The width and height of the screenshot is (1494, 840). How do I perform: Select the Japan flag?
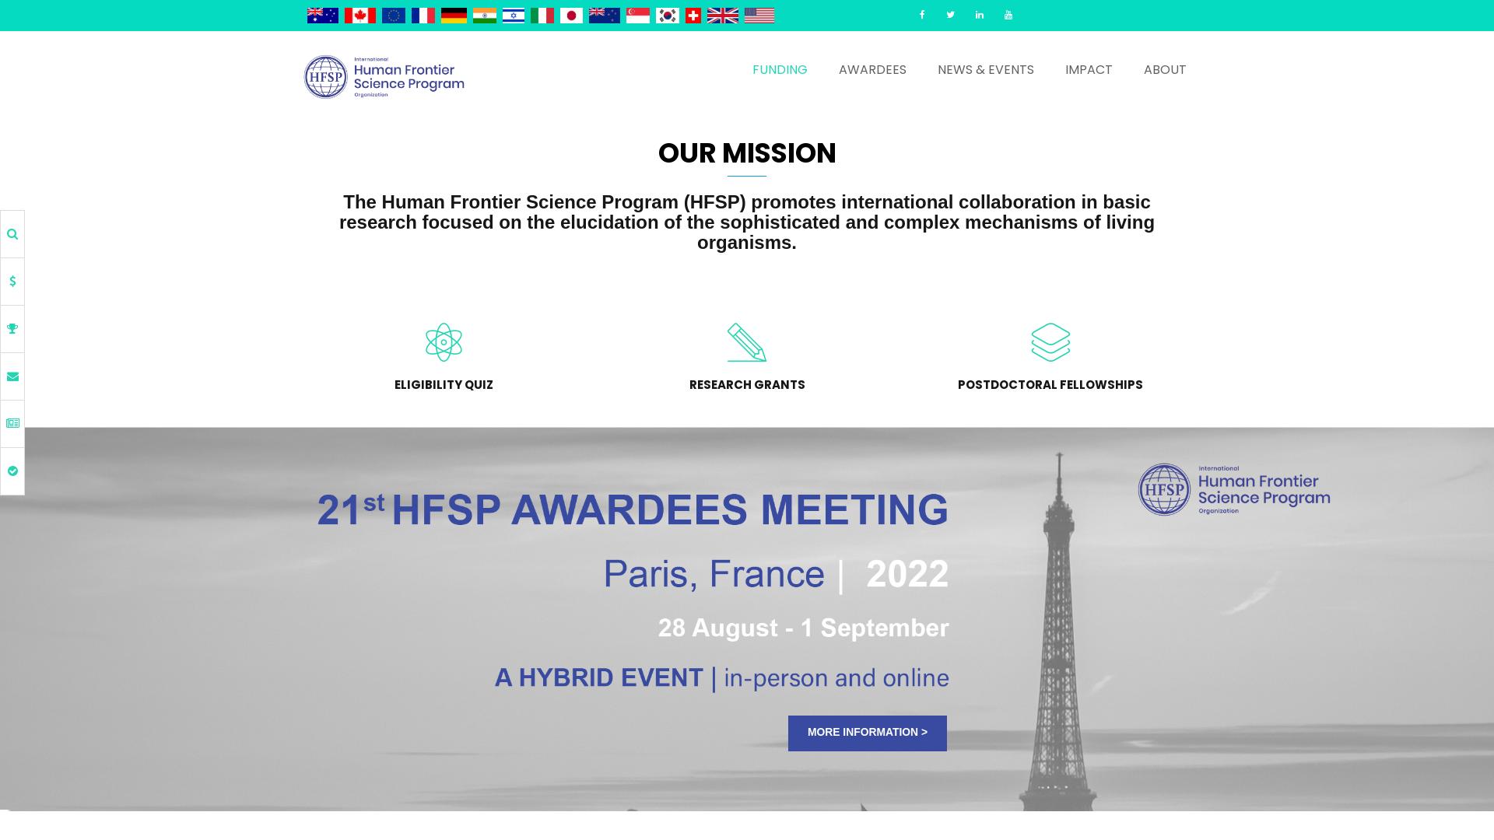click(x=571, y=16)
